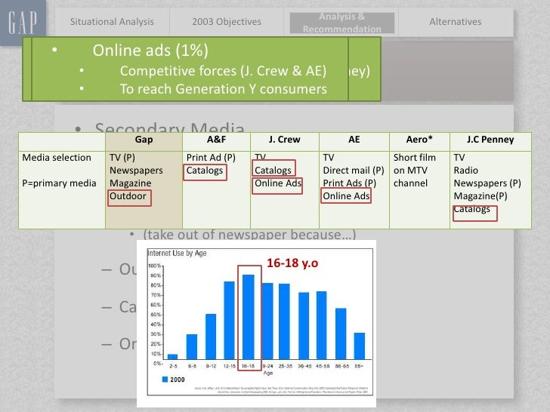Select the Gap column header
Viewport: 550px width, 412px height.
[x=144, y=142]
